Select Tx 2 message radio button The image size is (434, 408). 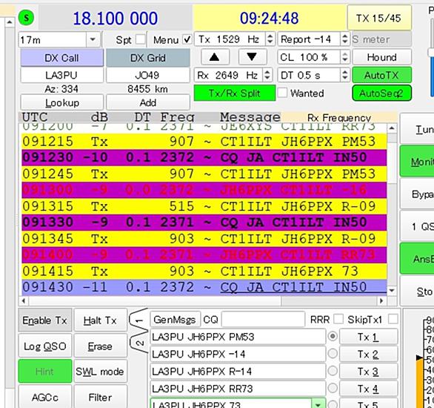point(333,354)
